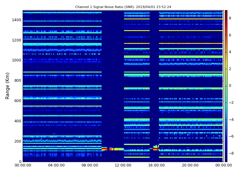Click the y-axis tick label '1400'
Viewport: 239px width, 179px height.
[x=17, y=20]
